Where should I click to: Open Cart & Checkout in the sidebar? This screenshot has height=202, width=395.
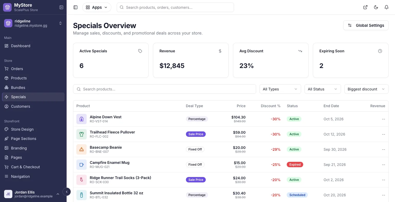coord(33,167)
